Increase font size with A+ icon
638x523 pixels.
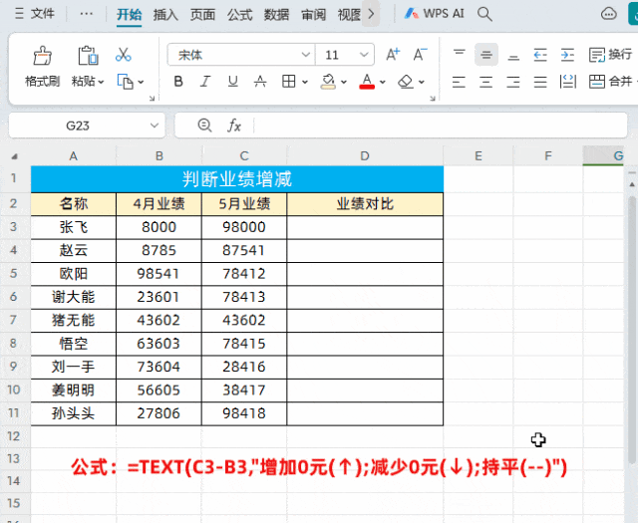click(x=393, y=55)
